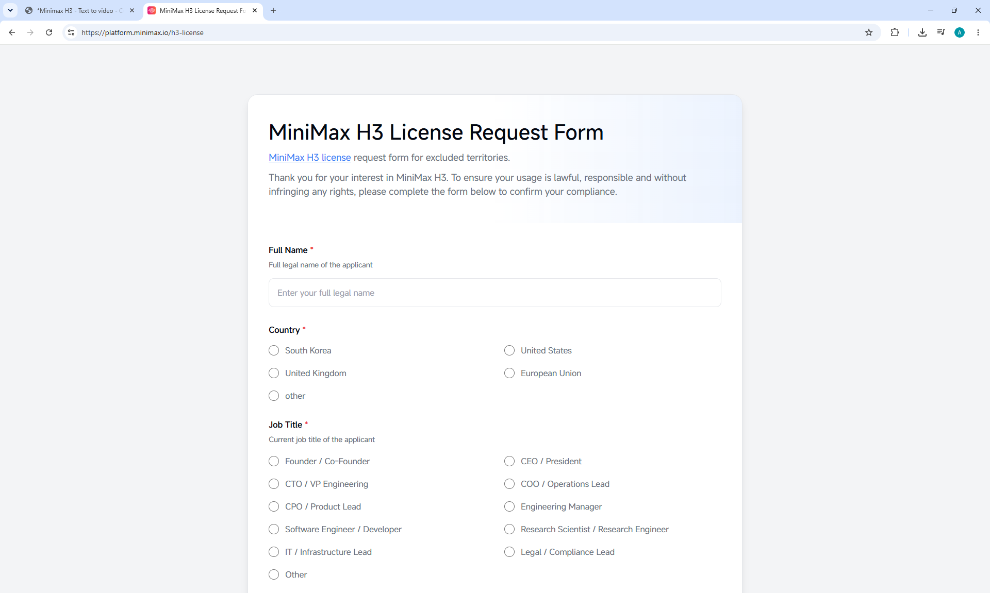The height and width of the screenshot is (593, 990).
Task: Click the browser forward arrow
Action: (30, 32)
